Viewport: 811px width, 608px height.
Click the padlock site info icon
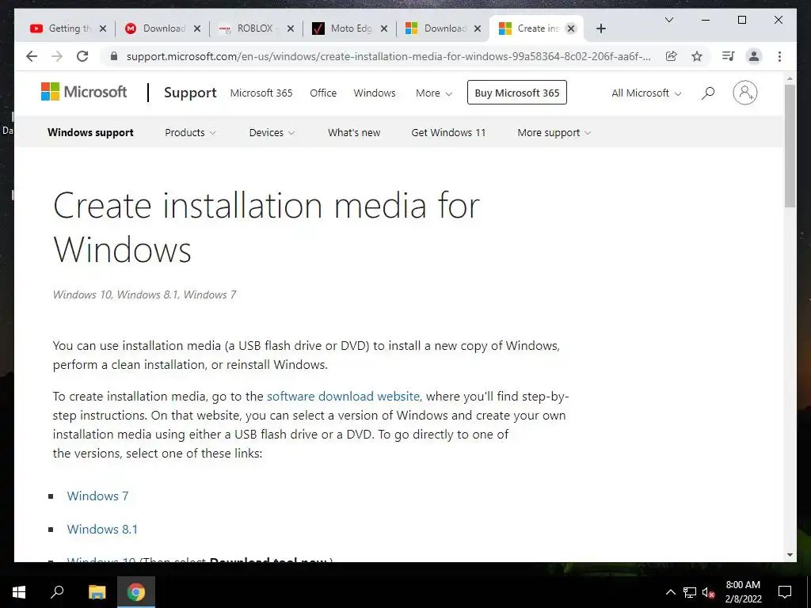coord(114,56)
